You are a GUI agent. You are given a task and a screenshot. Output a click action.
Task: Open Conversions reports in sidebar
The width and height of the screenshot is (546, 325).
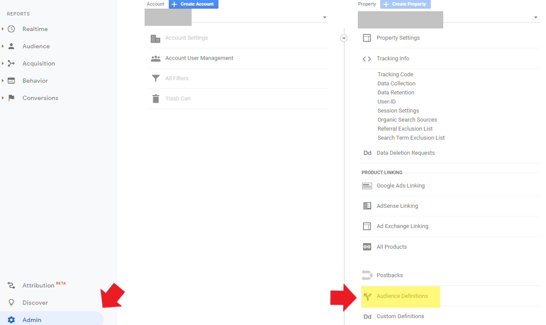pos(40,98)
